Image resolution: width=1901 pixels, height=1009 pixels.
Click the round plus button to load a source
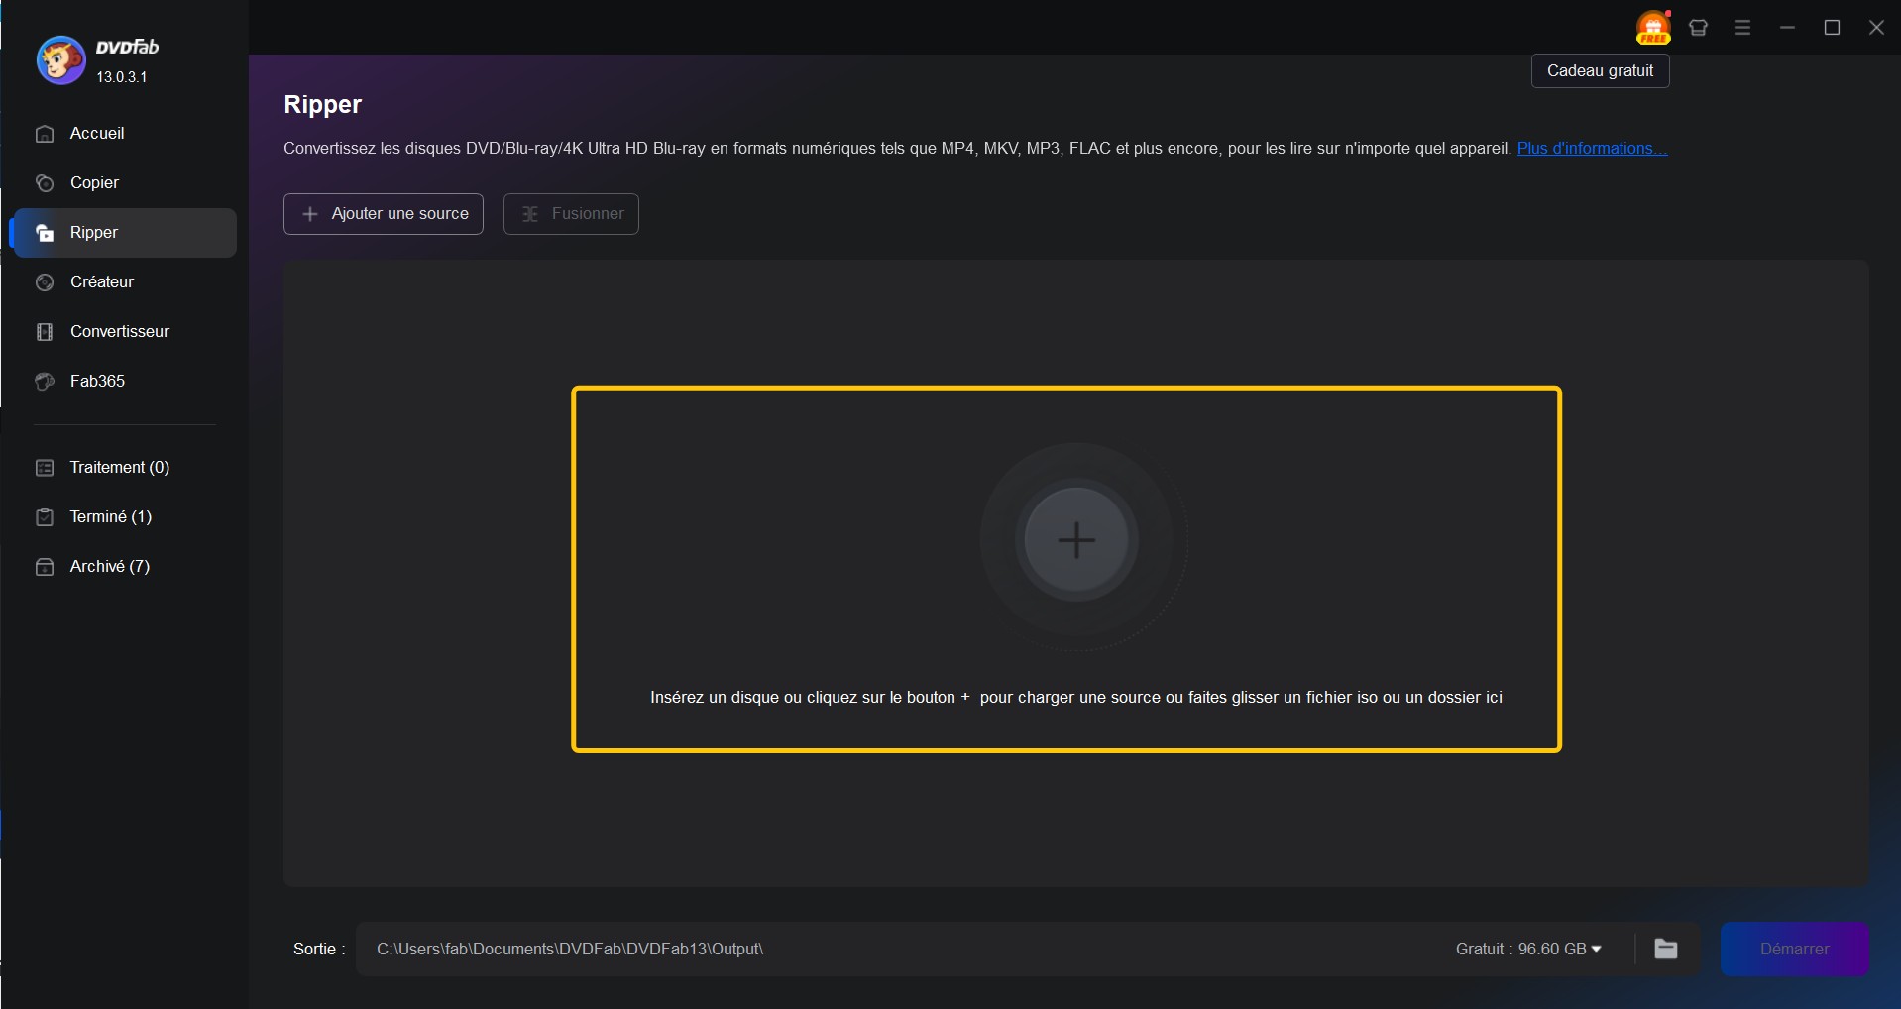pyautogui.click(x=1076, y=540)
